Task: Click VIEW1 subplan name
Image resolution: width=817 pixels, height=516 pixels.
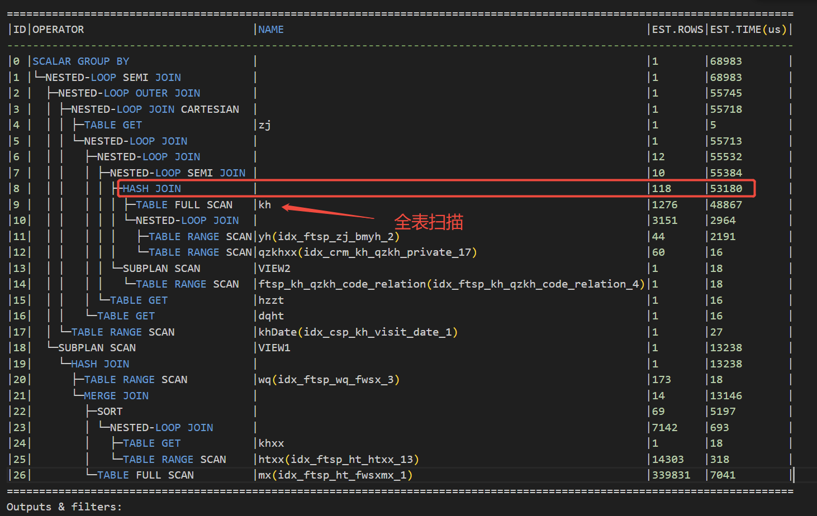Action: pyautogui.click(x=274, y=348)
